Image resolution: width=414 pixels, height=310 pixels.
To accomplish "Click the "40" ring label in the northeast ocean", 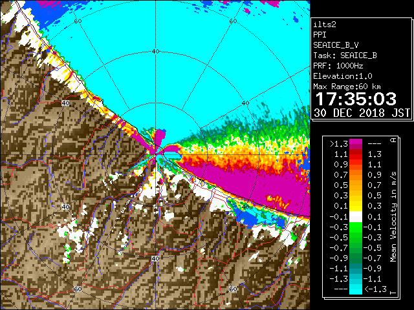I will coord(246,103).
